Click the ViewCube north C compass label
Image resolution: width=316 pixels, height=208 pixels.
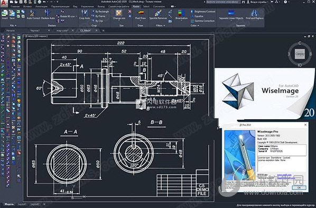coord(300,43)
